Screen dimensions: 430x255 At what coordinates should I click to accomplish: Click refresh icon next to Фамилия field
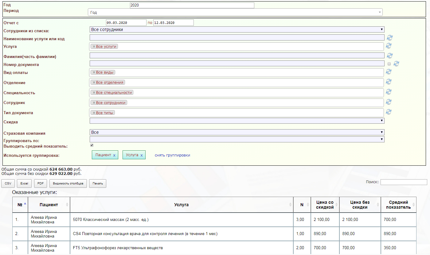tap(390, 56)
